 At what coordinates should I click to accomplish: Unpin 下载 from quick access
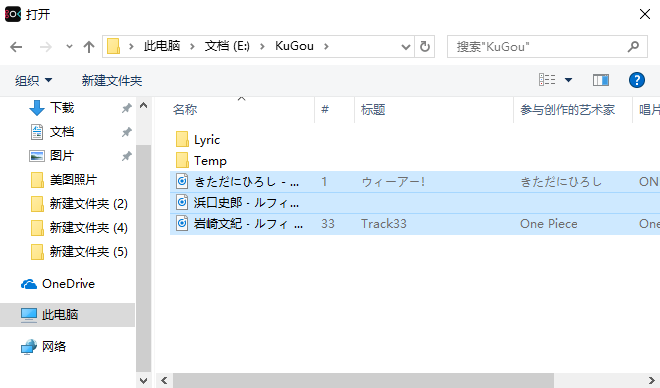(x=126, y=108)
